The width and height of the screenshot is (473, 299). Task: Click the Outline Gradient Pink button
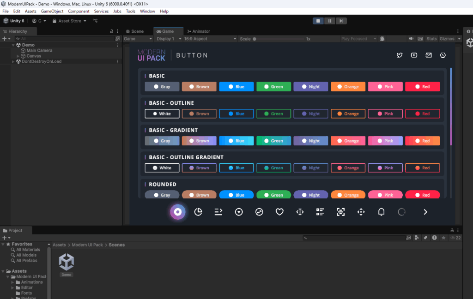[x=385, y=168]
